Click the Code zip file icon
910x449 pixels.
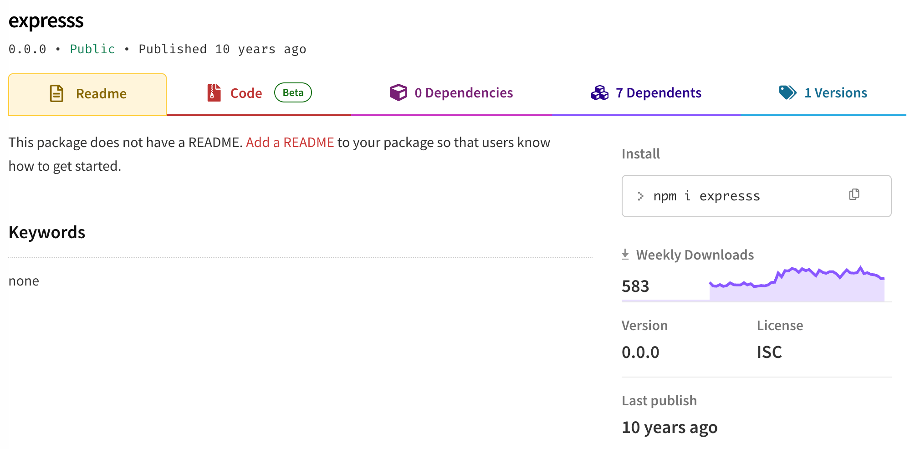click(x=214, y=93)
